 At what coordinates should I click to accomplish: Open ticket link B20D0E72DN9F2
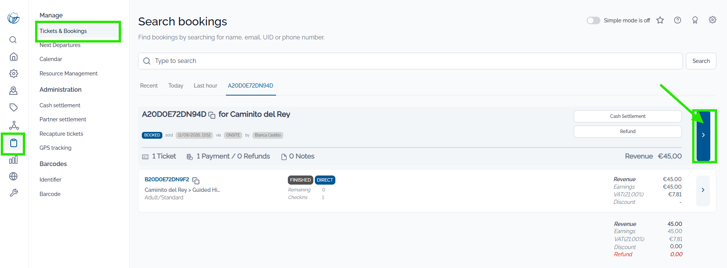(167, 179)
